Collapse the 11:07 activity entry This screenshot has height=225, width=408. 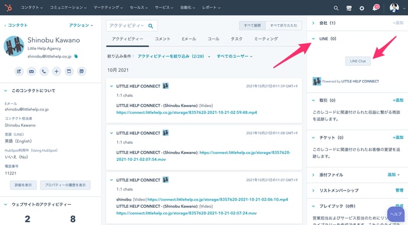point(111,180)
